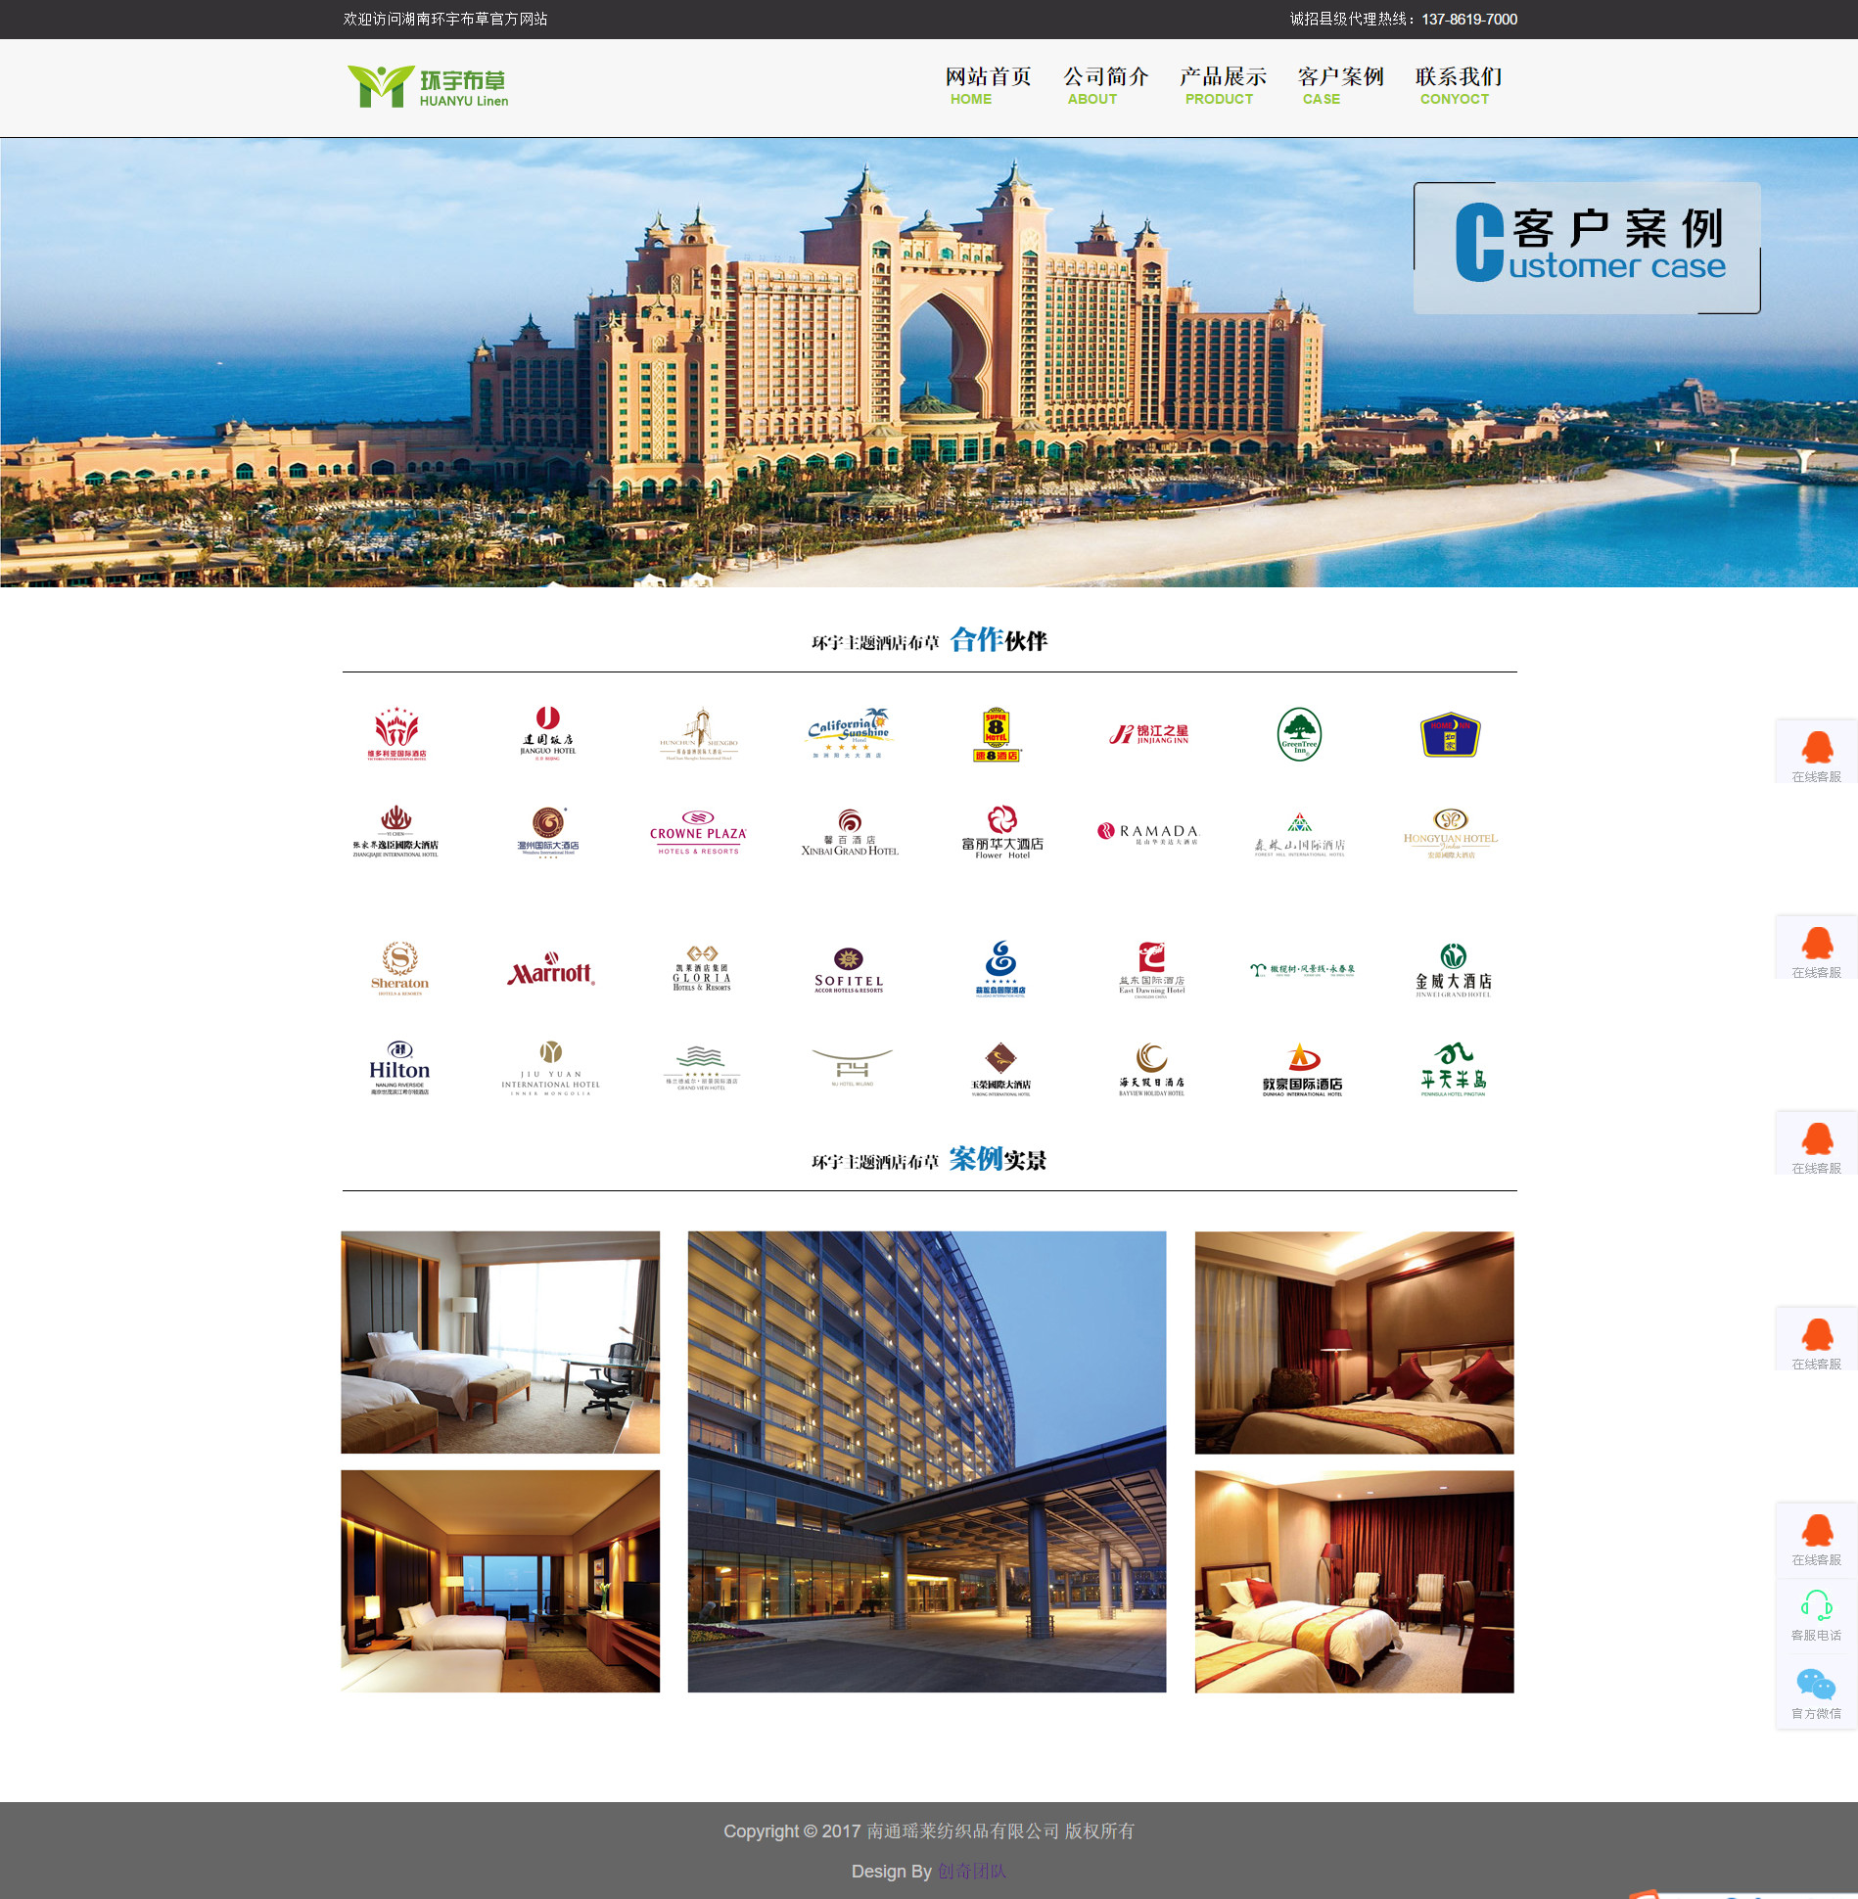Open the 联系我们 contact menu item

pyautogui.click(x=1458, y=85)
